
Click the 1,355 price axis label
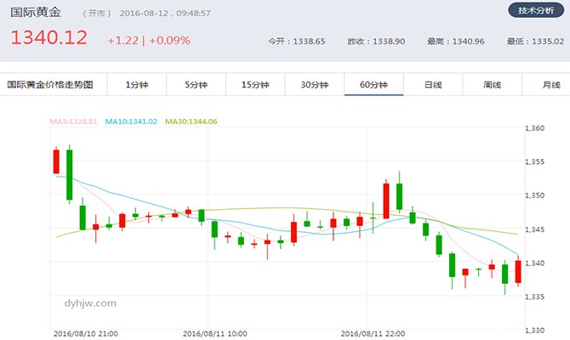535,161
